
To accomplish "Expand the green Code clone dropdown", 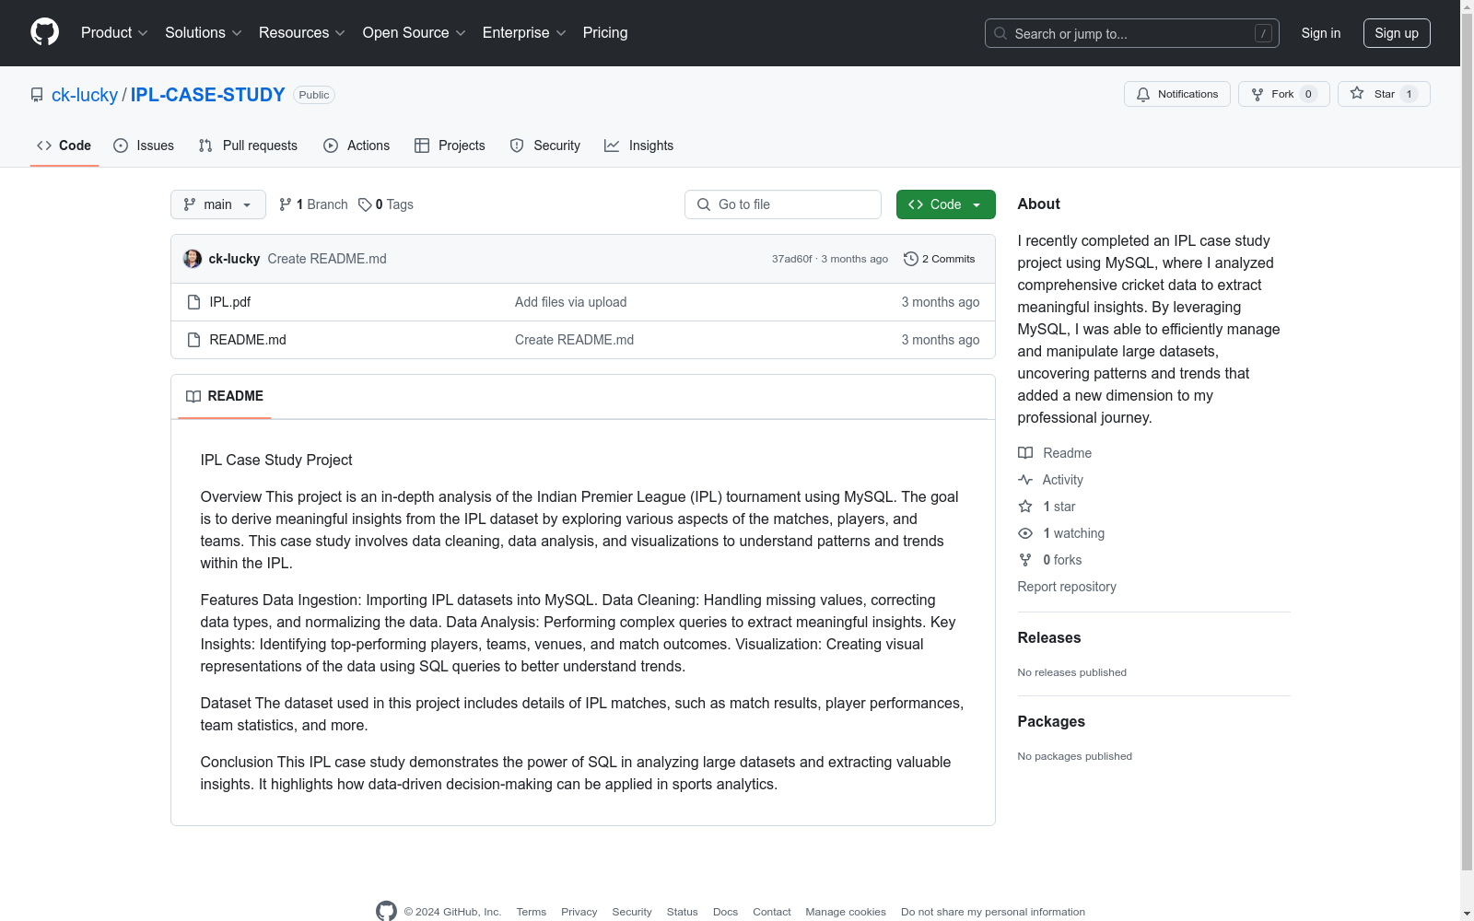I will (946, 204).
